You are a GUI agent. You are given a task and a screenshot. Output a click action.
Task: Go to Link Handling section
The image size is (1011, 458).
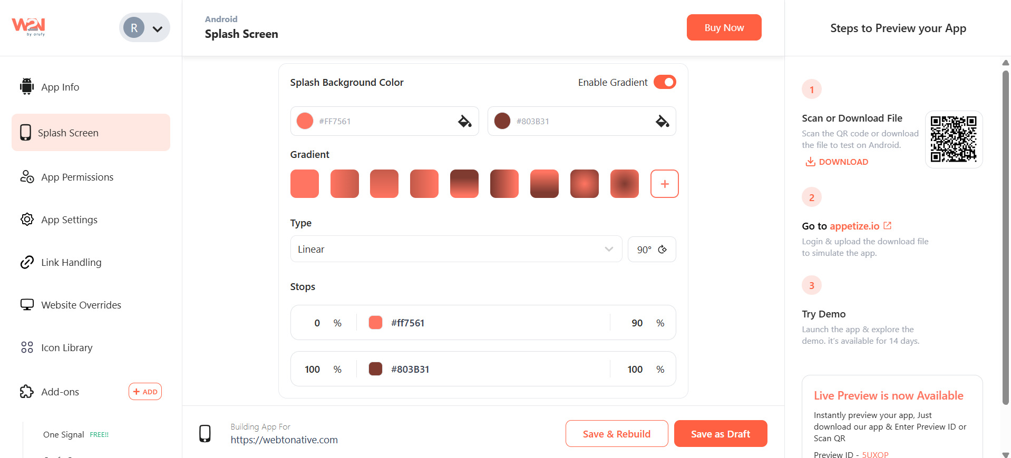coord(71,263)
